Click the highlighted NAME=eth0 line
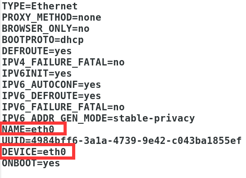 click(x=28, y=130)
